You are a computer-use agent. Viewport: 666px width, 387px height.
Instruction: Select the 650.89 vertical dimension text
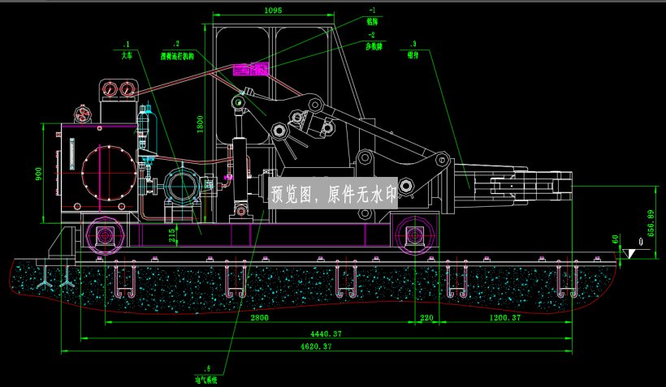point(651,223)
